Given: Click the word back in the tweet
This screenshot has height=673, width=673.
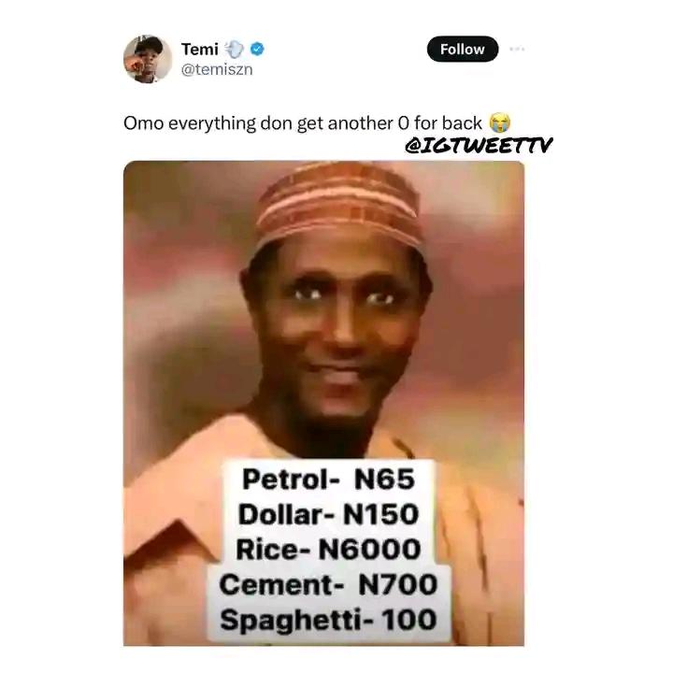Looking at the screenshot, I should point(463,123).
